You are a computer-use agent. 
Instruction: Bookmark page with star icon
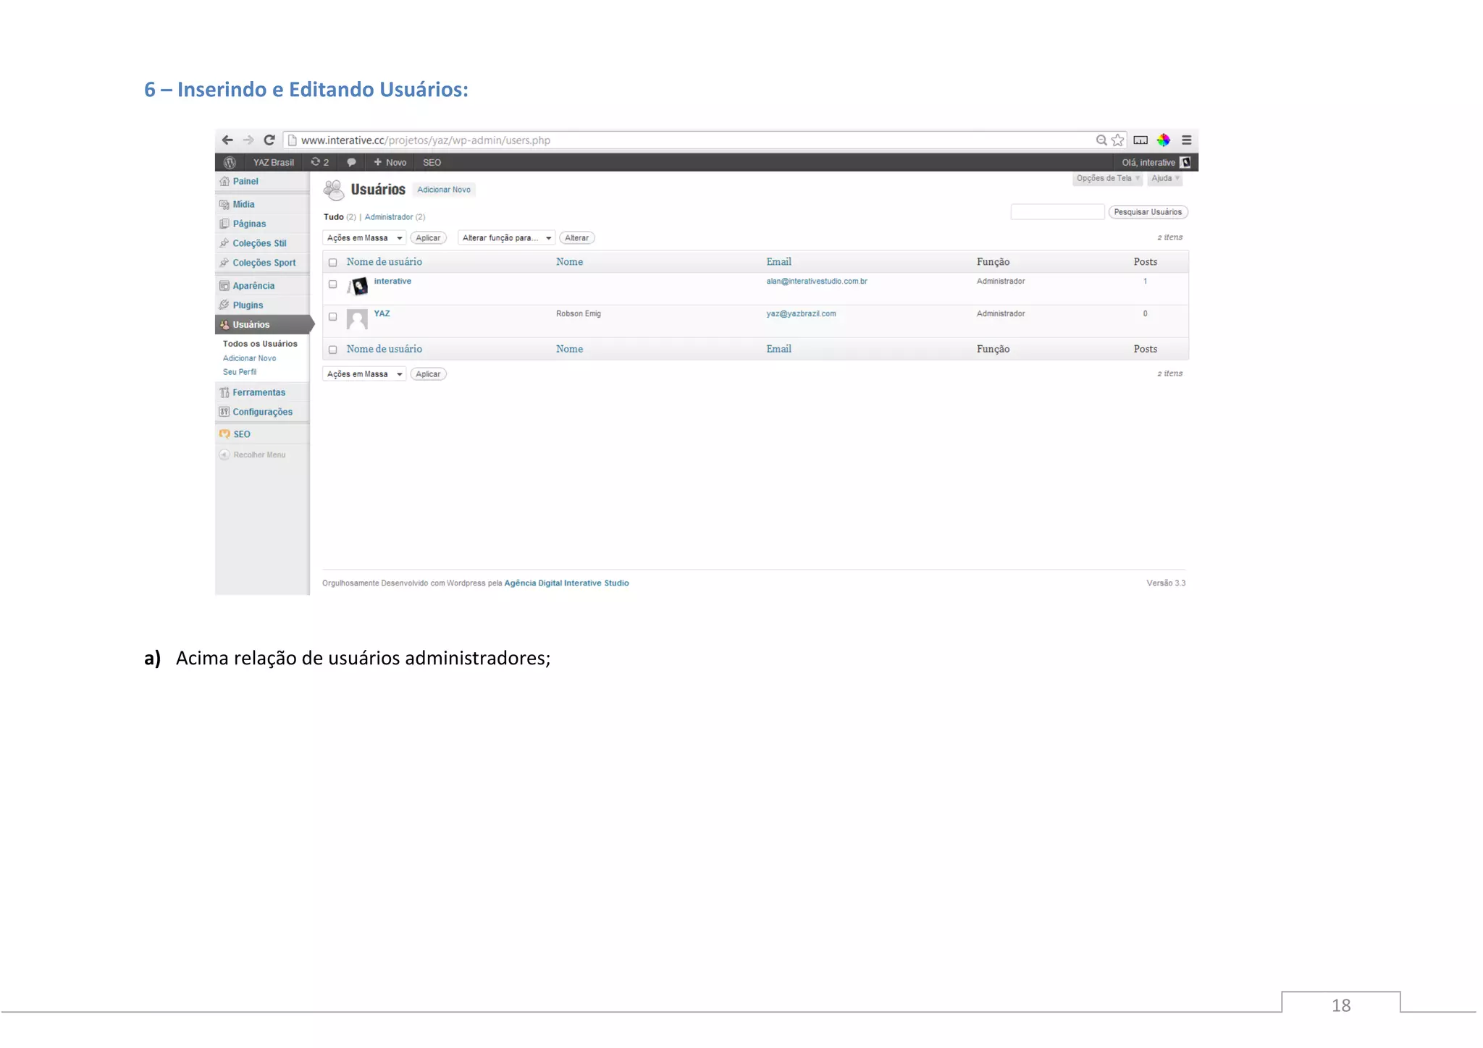[x=1117, y=140]
